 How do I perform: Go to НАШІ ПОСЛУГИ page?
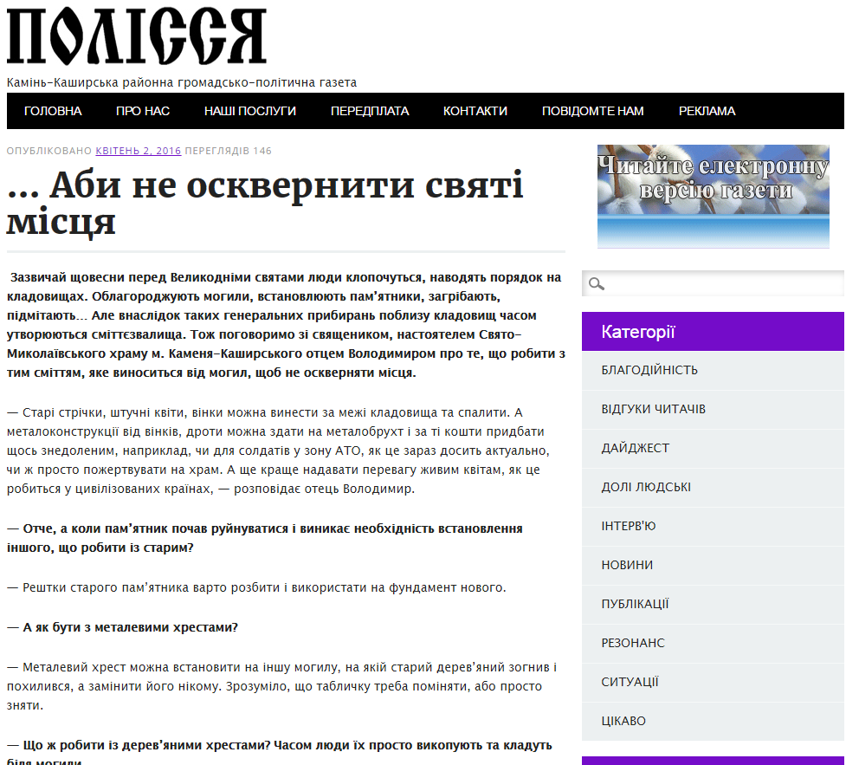click(x=250, y=111)
